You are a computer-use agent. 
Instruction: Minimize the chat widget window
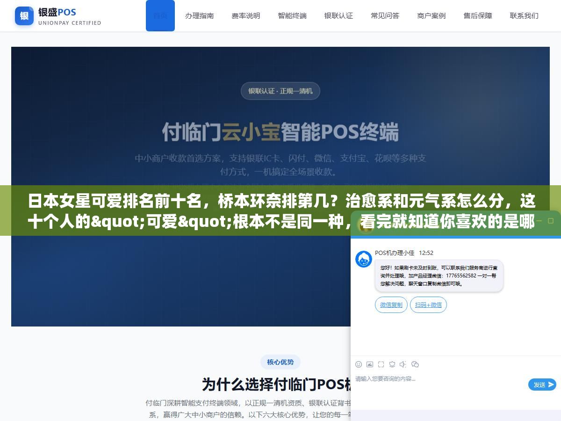tap(539, 220)
